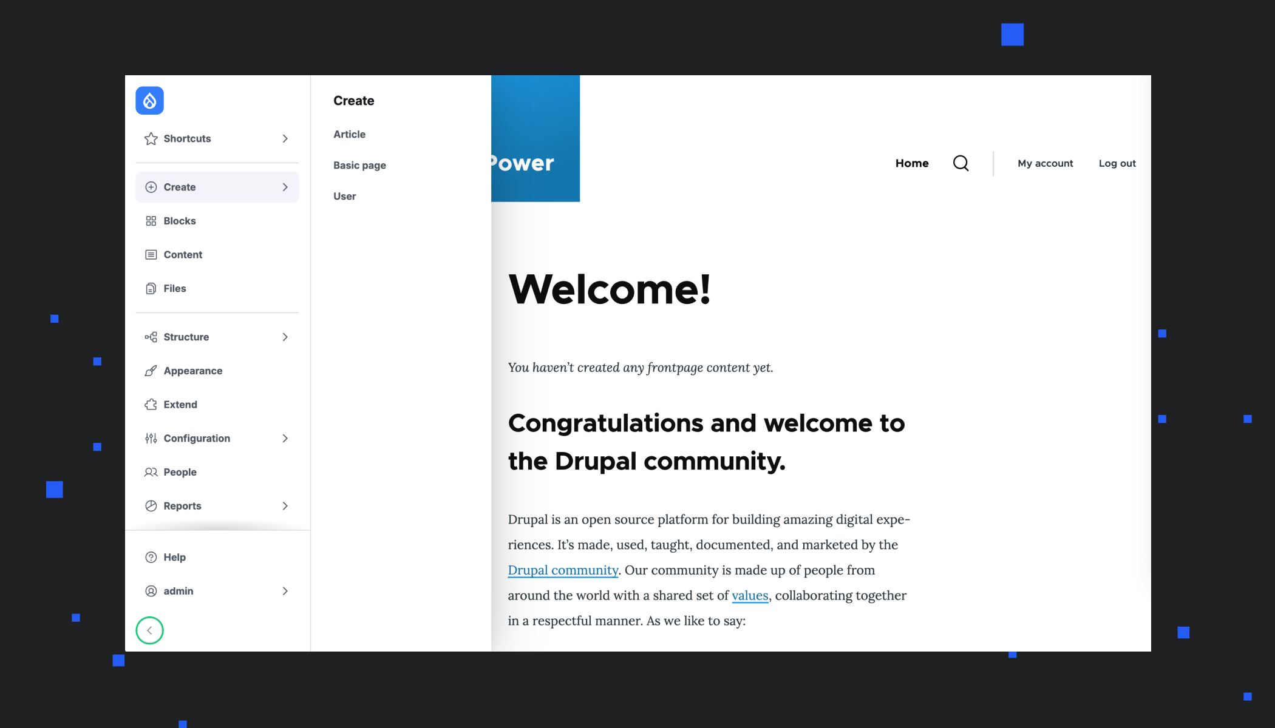Collapse the sidebar navigation panel
This screenshot has height=728, width=1275.
[150, 630]
